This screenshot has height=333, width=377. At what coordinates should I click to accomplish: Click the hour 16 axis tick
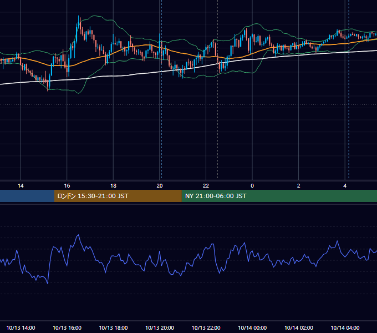click(x=67, y=186)
